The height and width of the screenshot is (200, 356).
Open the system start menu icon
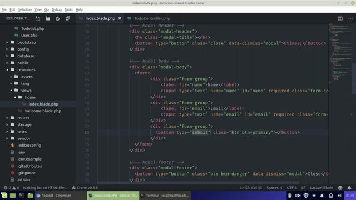[x=4, y=196]
